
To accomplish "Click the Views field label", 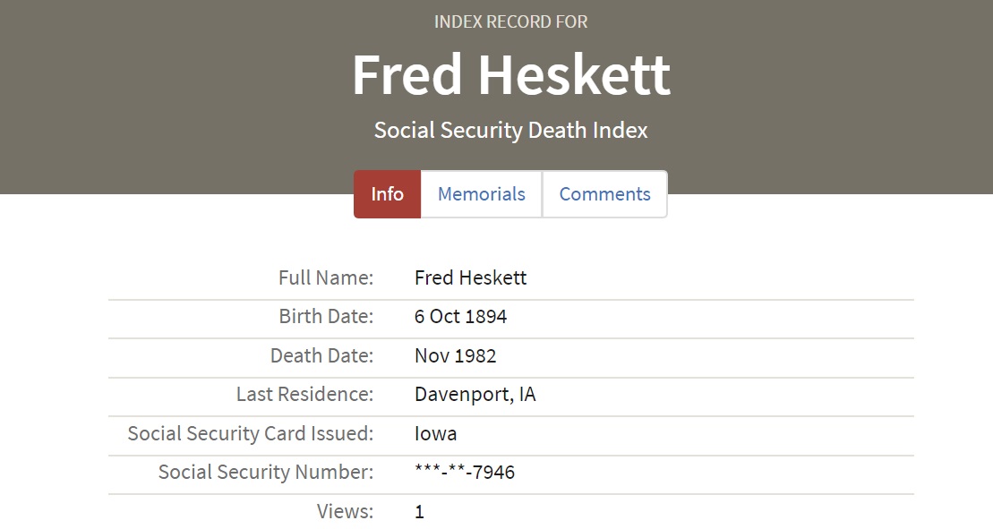I will click(345, 511).
